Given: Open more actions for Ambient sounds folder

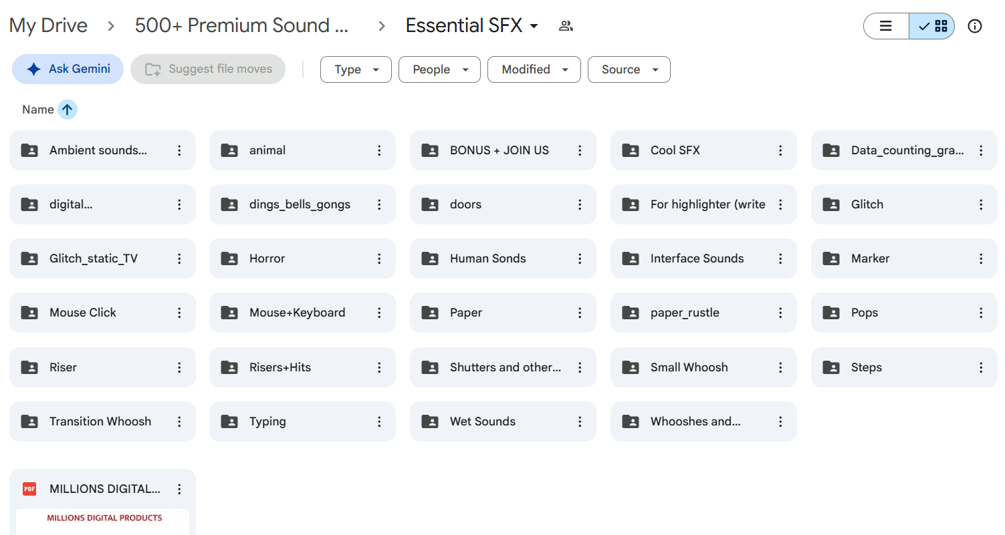Looking at the screenshot, I should point(179,150).
